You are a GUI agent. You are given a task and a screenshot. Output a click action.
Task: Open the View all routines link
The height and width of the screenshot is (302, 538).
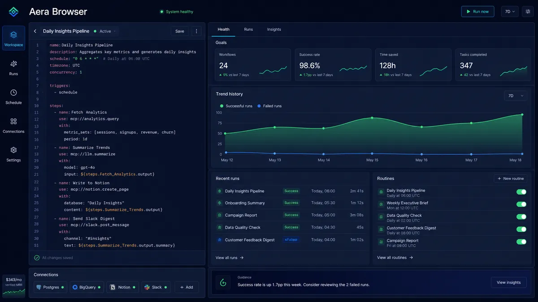pyautogui.click(x=395, y=258)
